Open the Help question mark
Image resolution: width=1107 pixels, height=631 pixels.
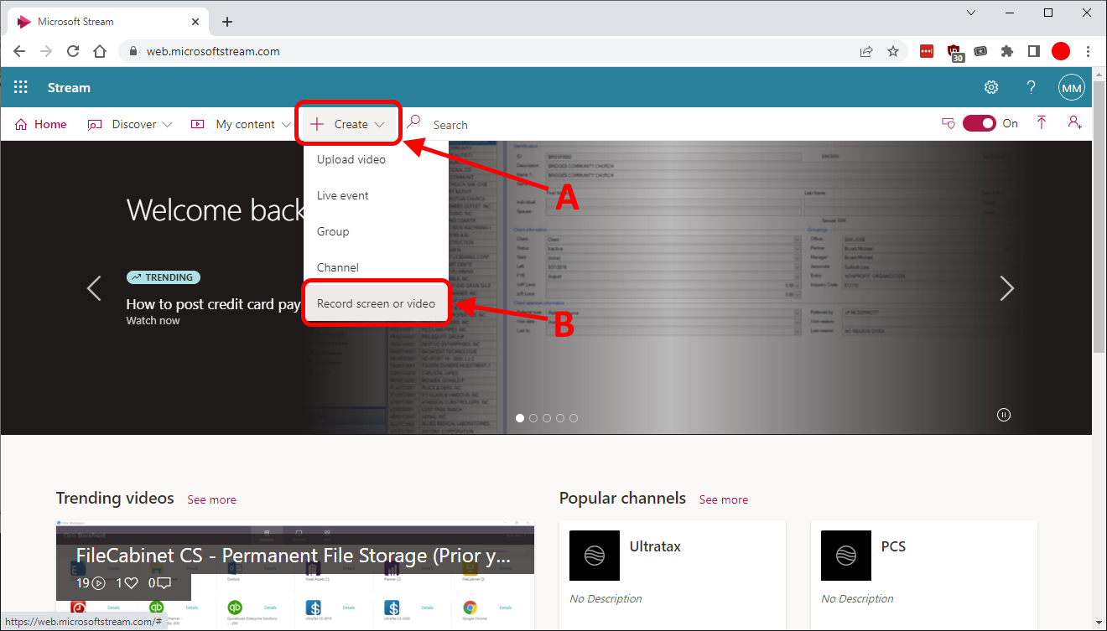pyautogui.click(x=1032, y=87)
